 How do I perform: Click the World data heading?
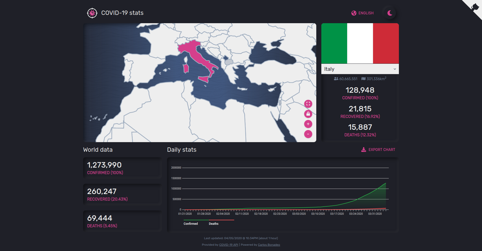point(98,150)
